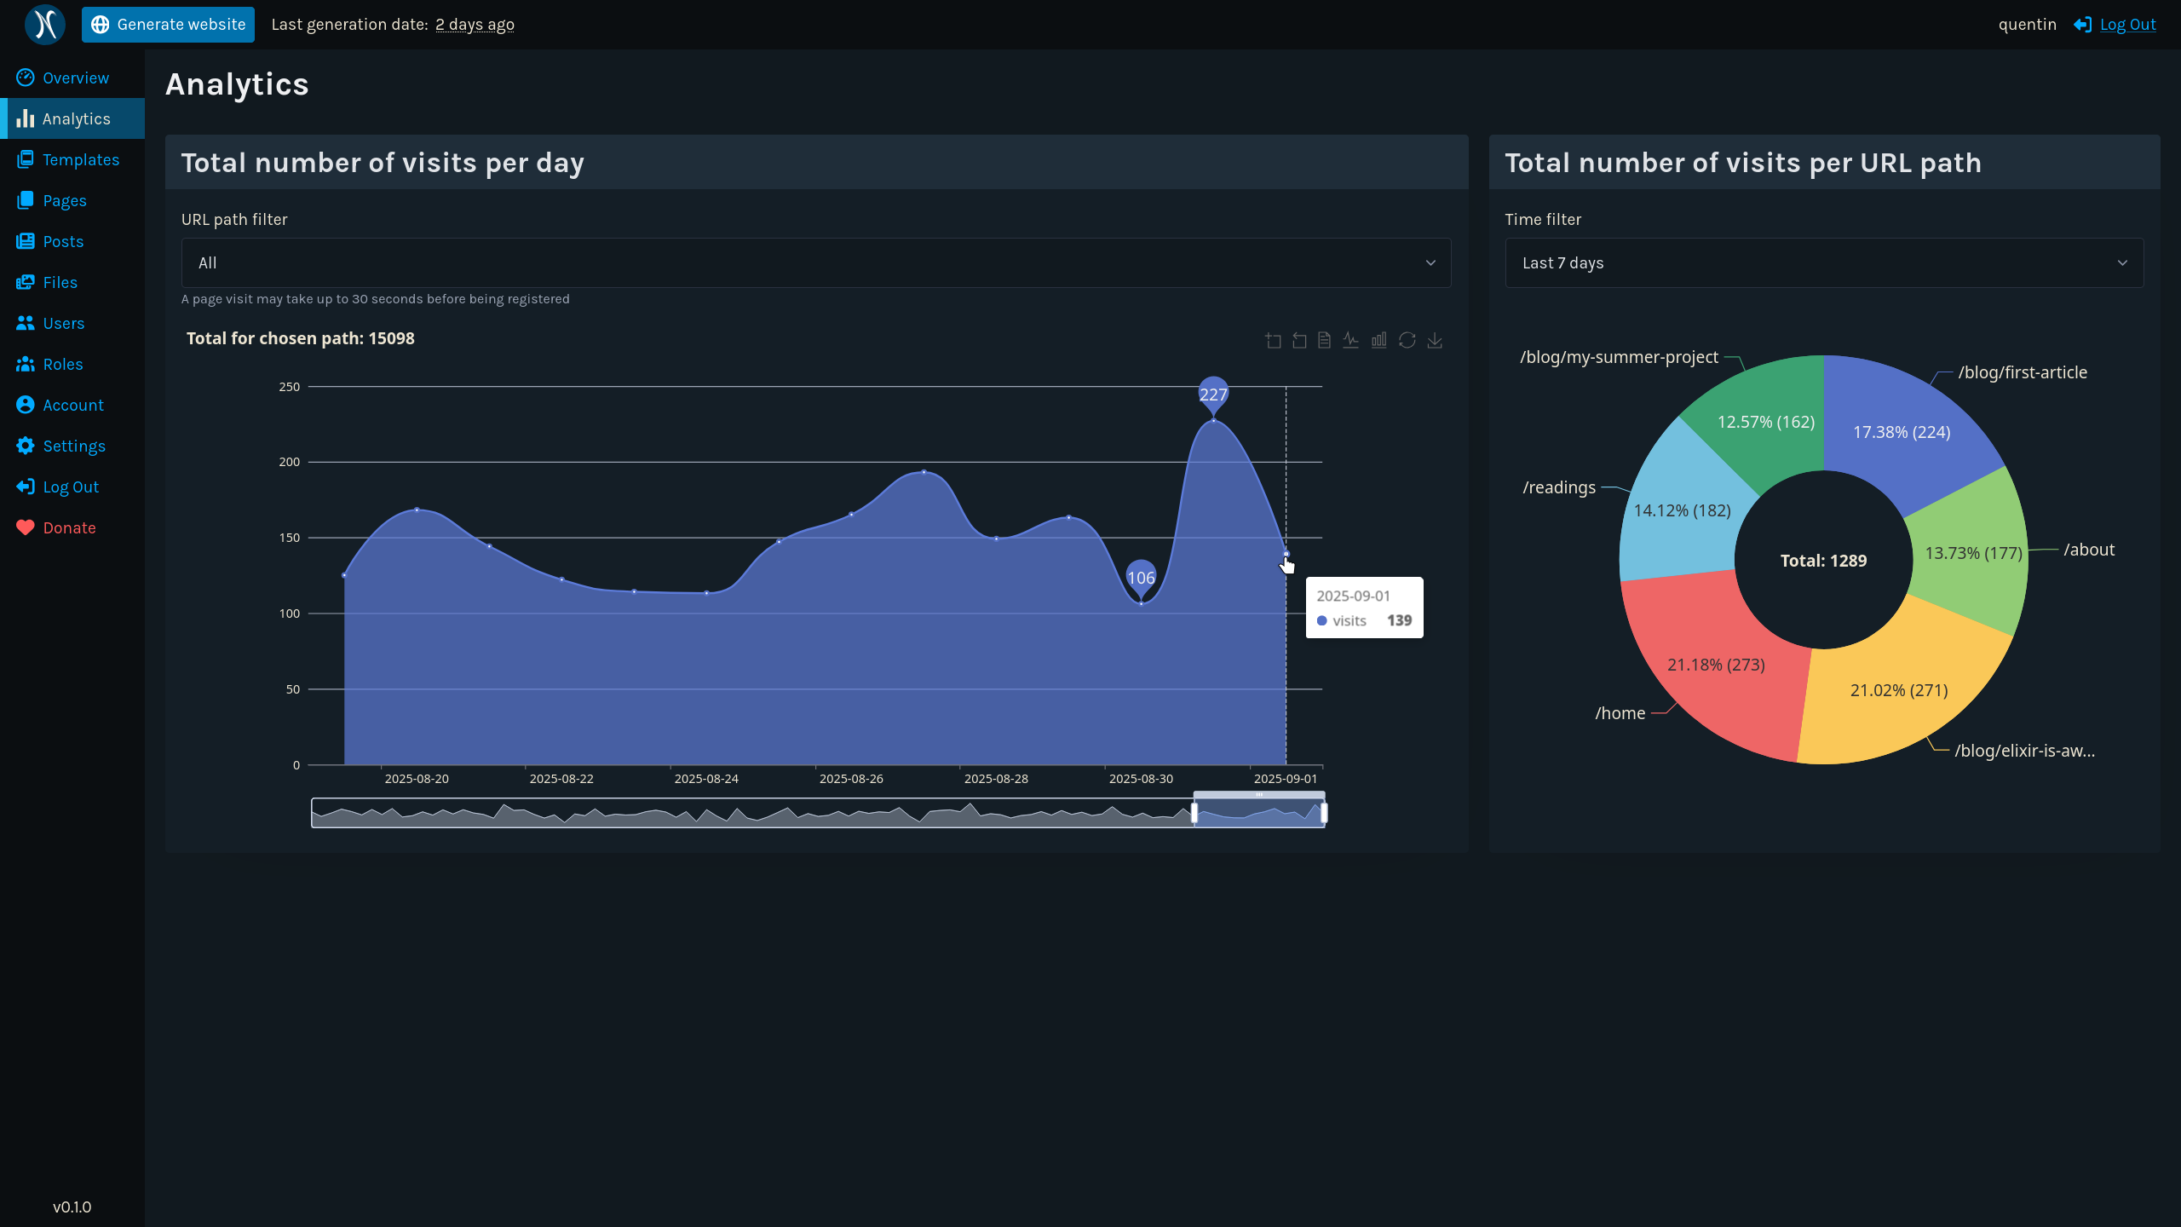Click the zoom reset back icon
Screen dimensions: 2181x1227
pos(1299,341)
